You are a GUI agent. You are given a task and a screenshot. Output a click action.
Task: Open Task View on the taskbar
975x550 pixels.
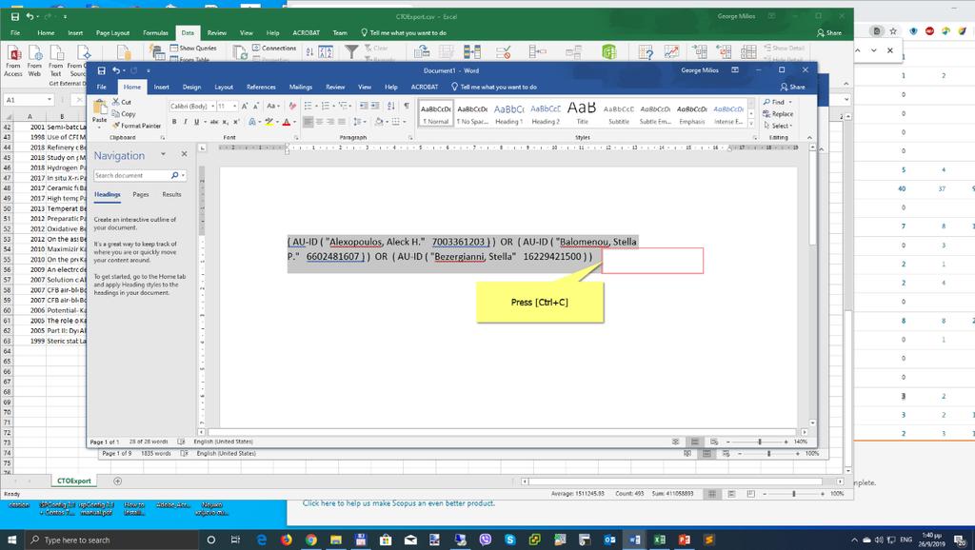click(x=236, y=540)
